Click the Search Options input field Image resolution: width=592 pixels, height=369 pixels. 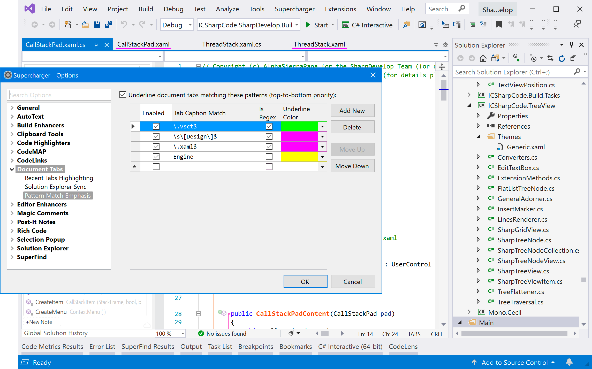pos(59,95)
